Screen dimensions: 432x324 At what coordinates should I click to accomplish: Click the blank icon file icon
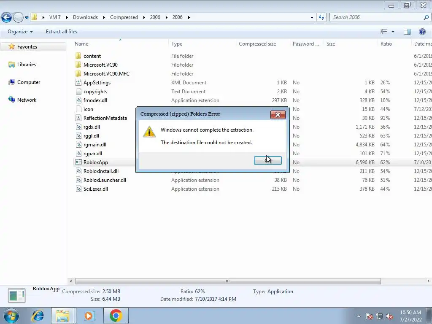[78, 109]
